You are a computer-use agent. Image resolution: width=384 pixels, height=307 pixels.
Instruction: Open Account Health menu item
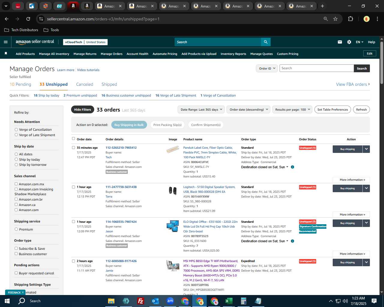coord(137,54)
